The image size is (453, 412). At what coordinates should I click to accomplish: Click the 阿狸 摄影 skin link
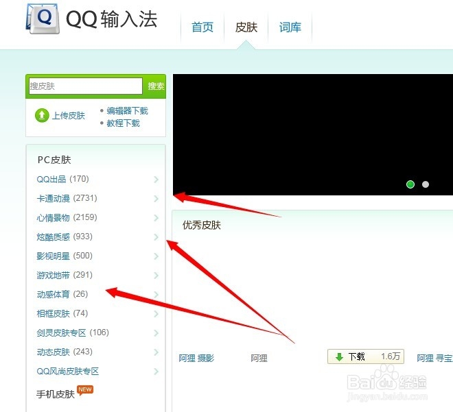(196, 358)
